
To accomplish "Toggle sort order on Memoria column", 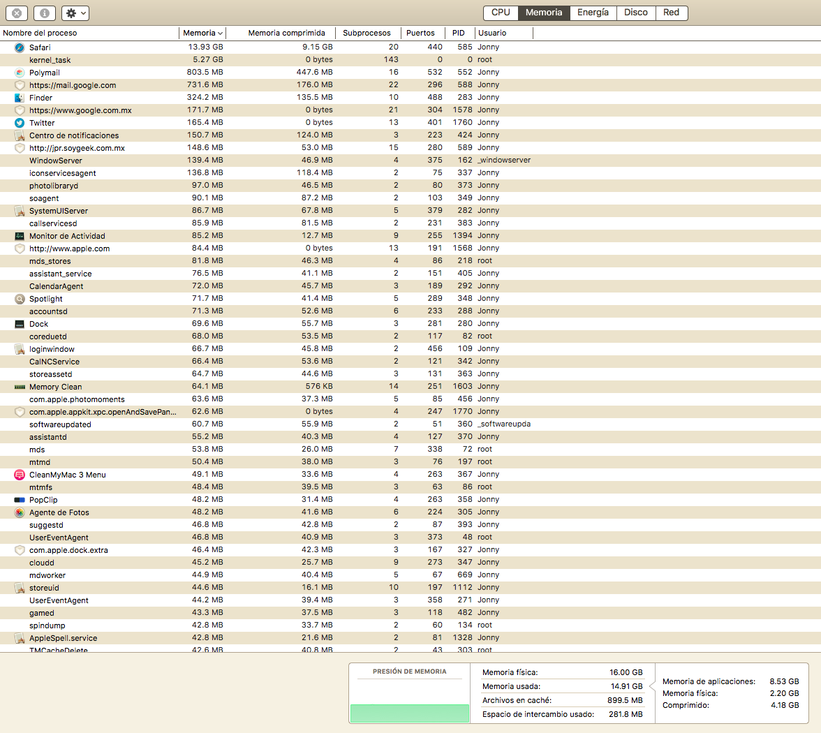I will 202,33.
